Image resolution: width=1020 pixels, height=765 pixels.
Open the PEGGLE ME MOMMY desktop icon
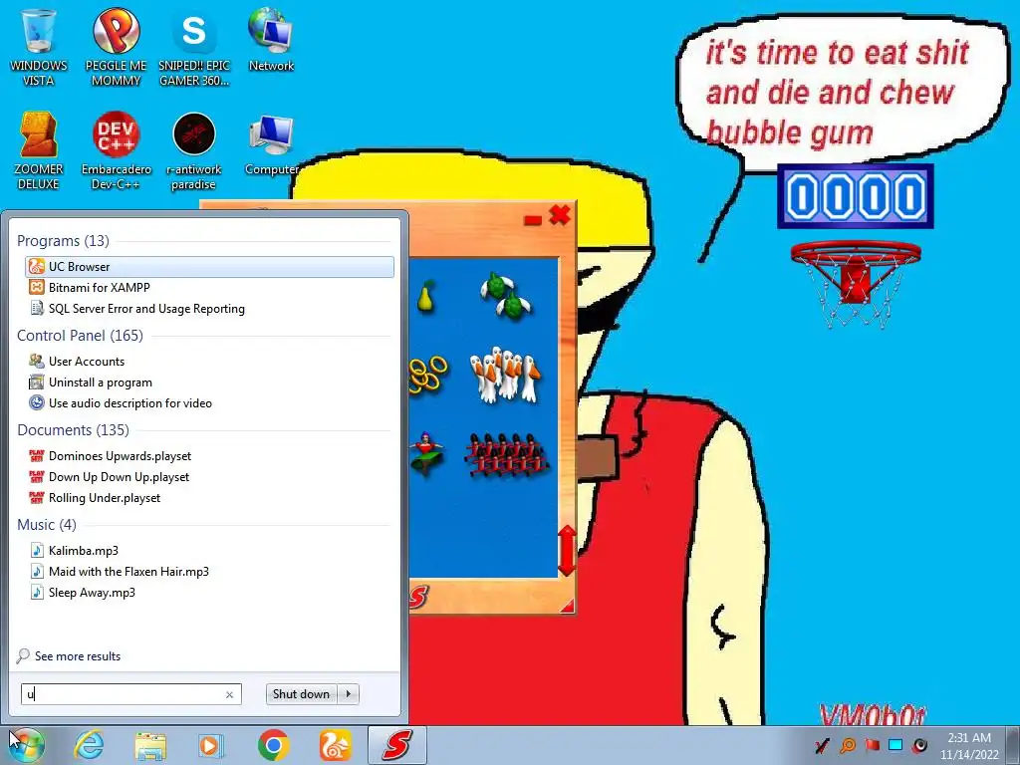(116, 48)
